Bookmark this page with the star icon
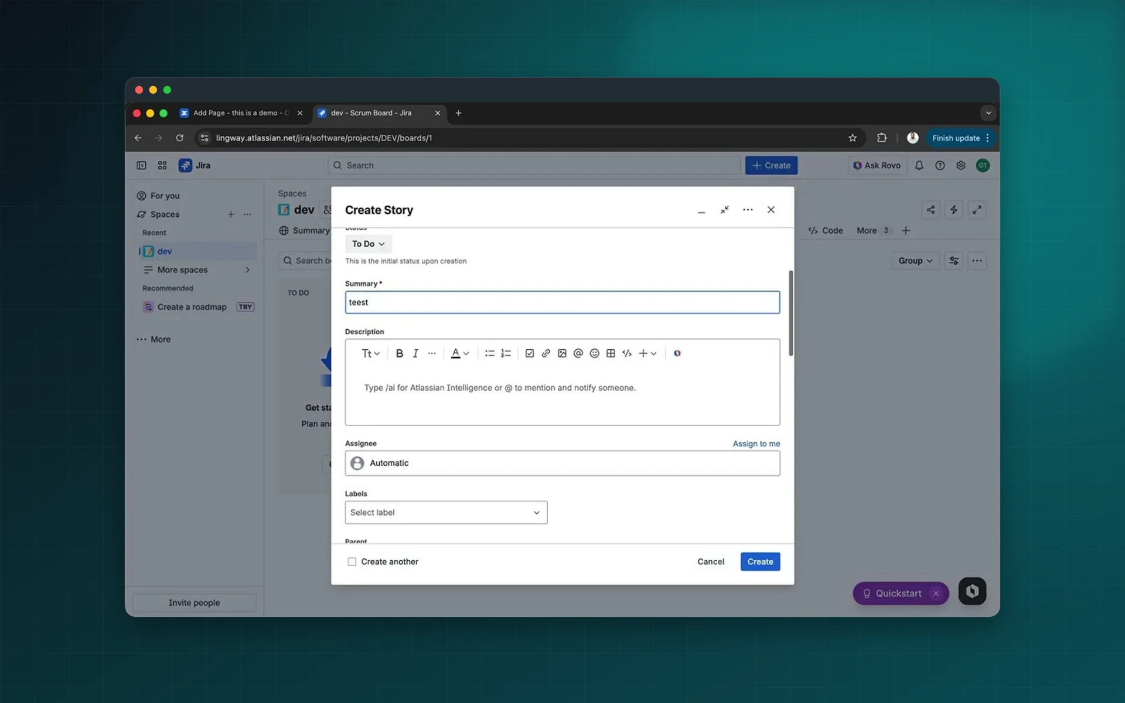Viewport: 1125px width, 703px height. coord(853,138)
